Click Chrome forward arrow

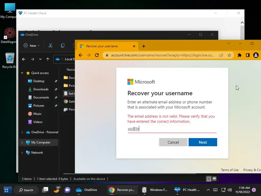(x=89, y=55)
